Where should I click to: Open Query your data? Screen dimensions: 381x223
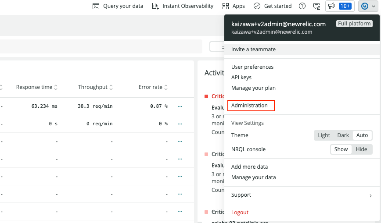coord(118,6)
